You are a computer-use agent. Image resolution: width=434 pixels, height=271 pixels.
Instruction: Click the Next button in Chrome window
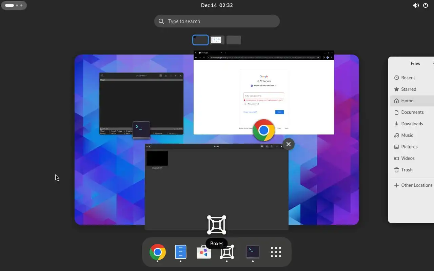[x=279, y=112]
